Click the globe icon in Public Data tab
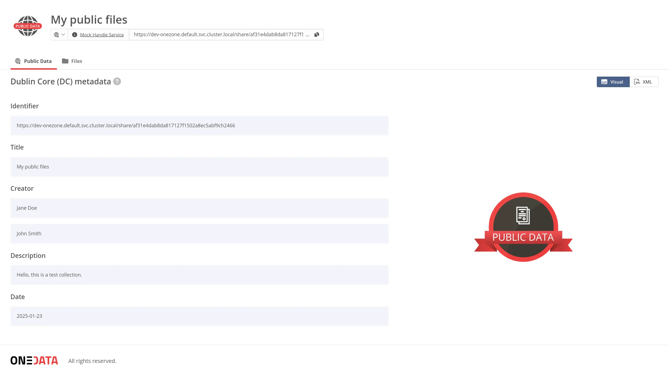Viewport: 669px width, 376px height. click(x=18, y=61)
